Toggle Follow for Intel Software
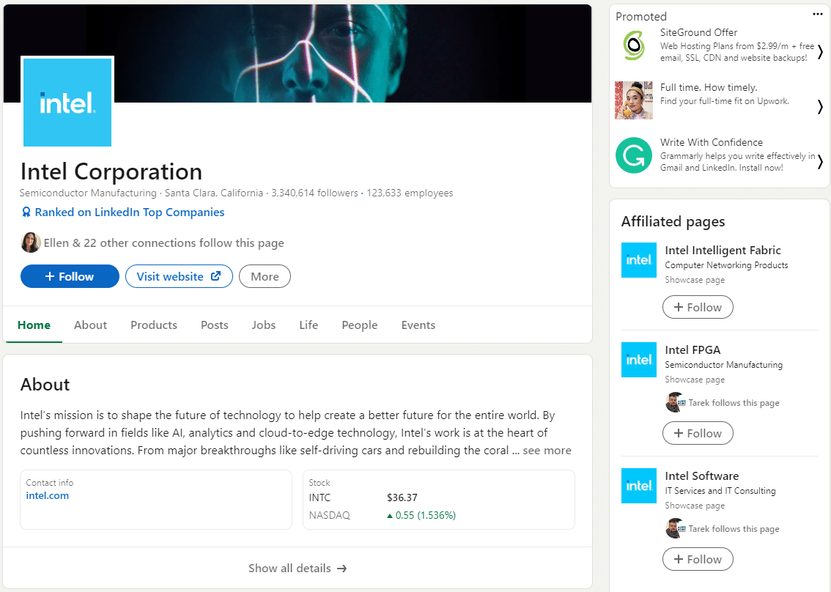831x592 pixels. (x=697, y=559)
